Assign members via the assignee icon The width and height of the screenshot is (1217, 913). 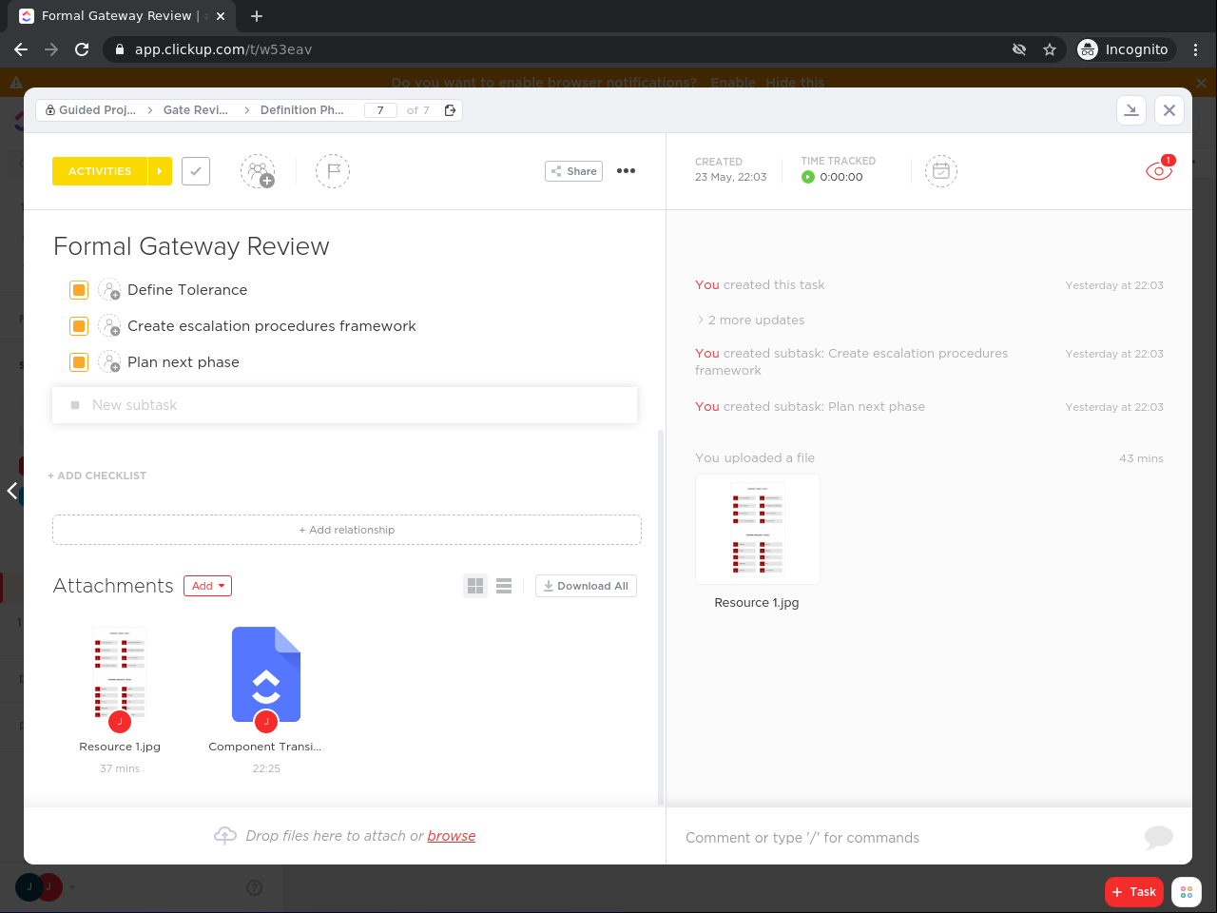coord(258,171)
